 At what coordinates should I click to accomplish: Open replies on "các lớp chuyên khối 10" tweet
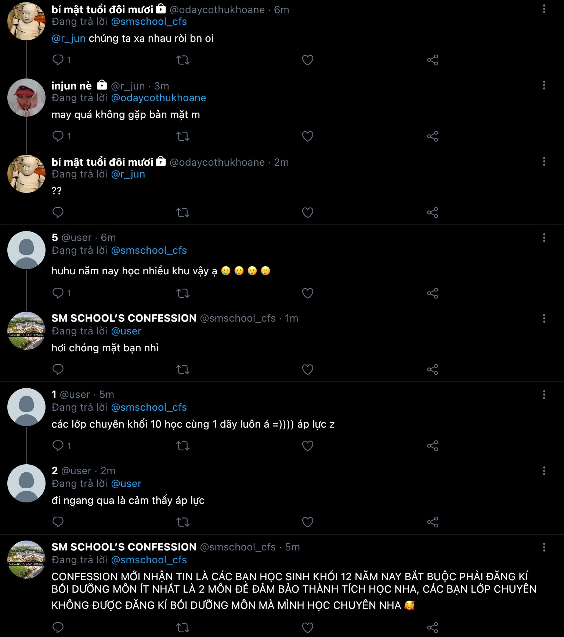coord(61,446)
